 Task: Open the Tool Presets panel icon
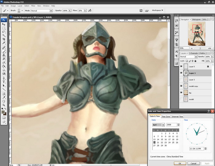pyautogui.click(x=177, y=33)
